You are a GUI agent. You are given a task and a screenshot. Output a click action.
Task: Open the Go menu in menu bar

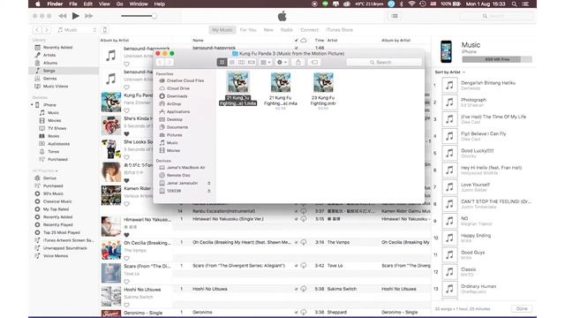[120, 4]
